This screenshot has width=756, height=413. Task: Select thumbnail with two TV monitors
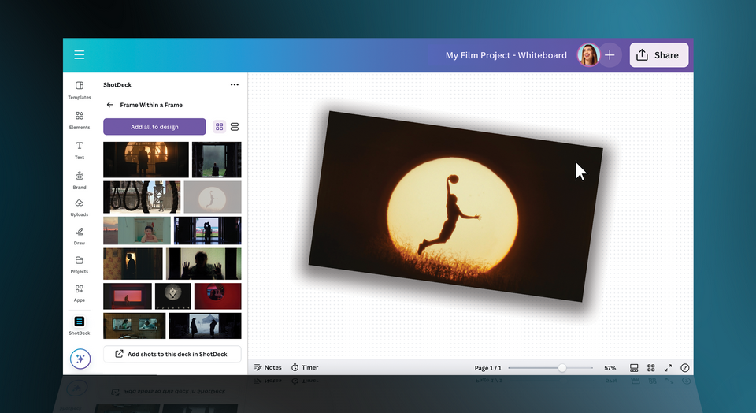point(135,326)
